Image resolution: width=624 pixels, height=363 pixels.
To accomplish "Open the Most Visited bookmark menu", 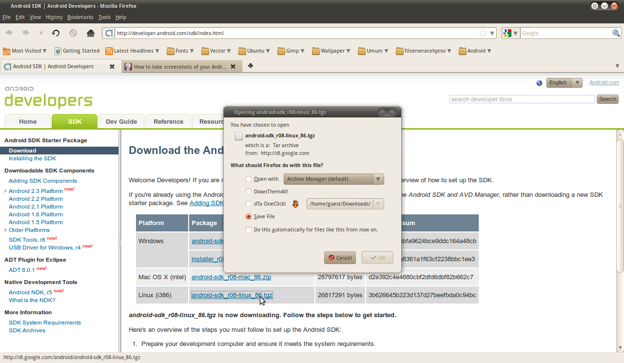I will [25, 51].
